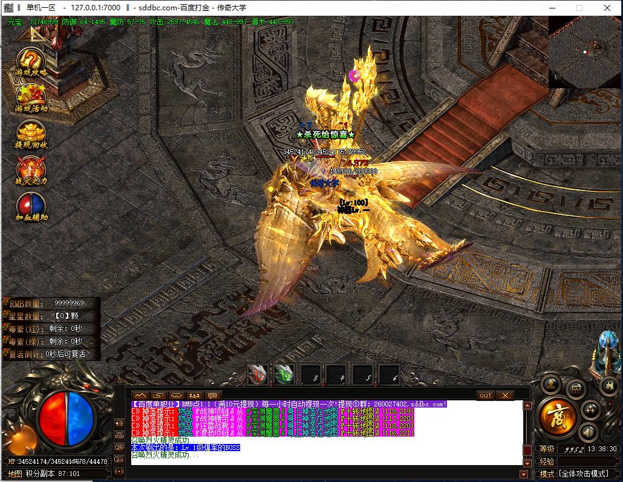The width and height of the screenshot is (623, 482).
Task: Click the game window title bar icon
Action: tap(8, 7)
